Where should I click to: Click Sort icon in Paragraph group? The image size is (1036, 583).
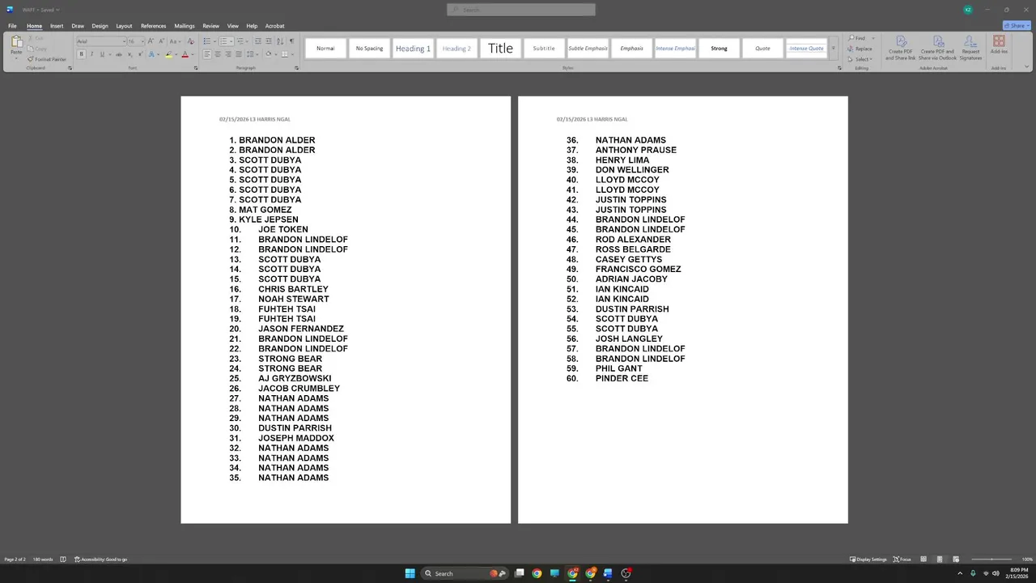[280, 41]
